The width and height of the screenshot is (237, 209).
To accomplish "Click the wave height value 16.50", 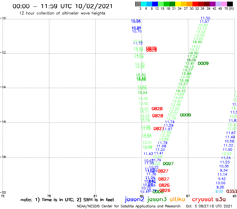I will pos(194,53).
